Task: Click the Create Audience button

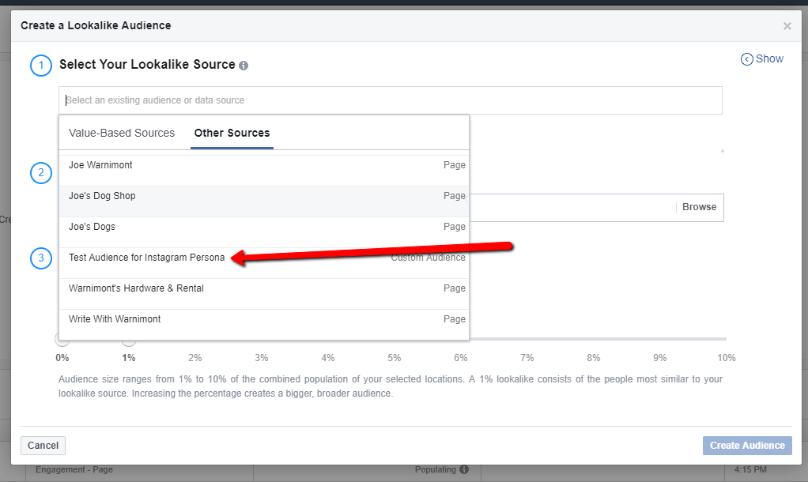Action: pos(747,446)
